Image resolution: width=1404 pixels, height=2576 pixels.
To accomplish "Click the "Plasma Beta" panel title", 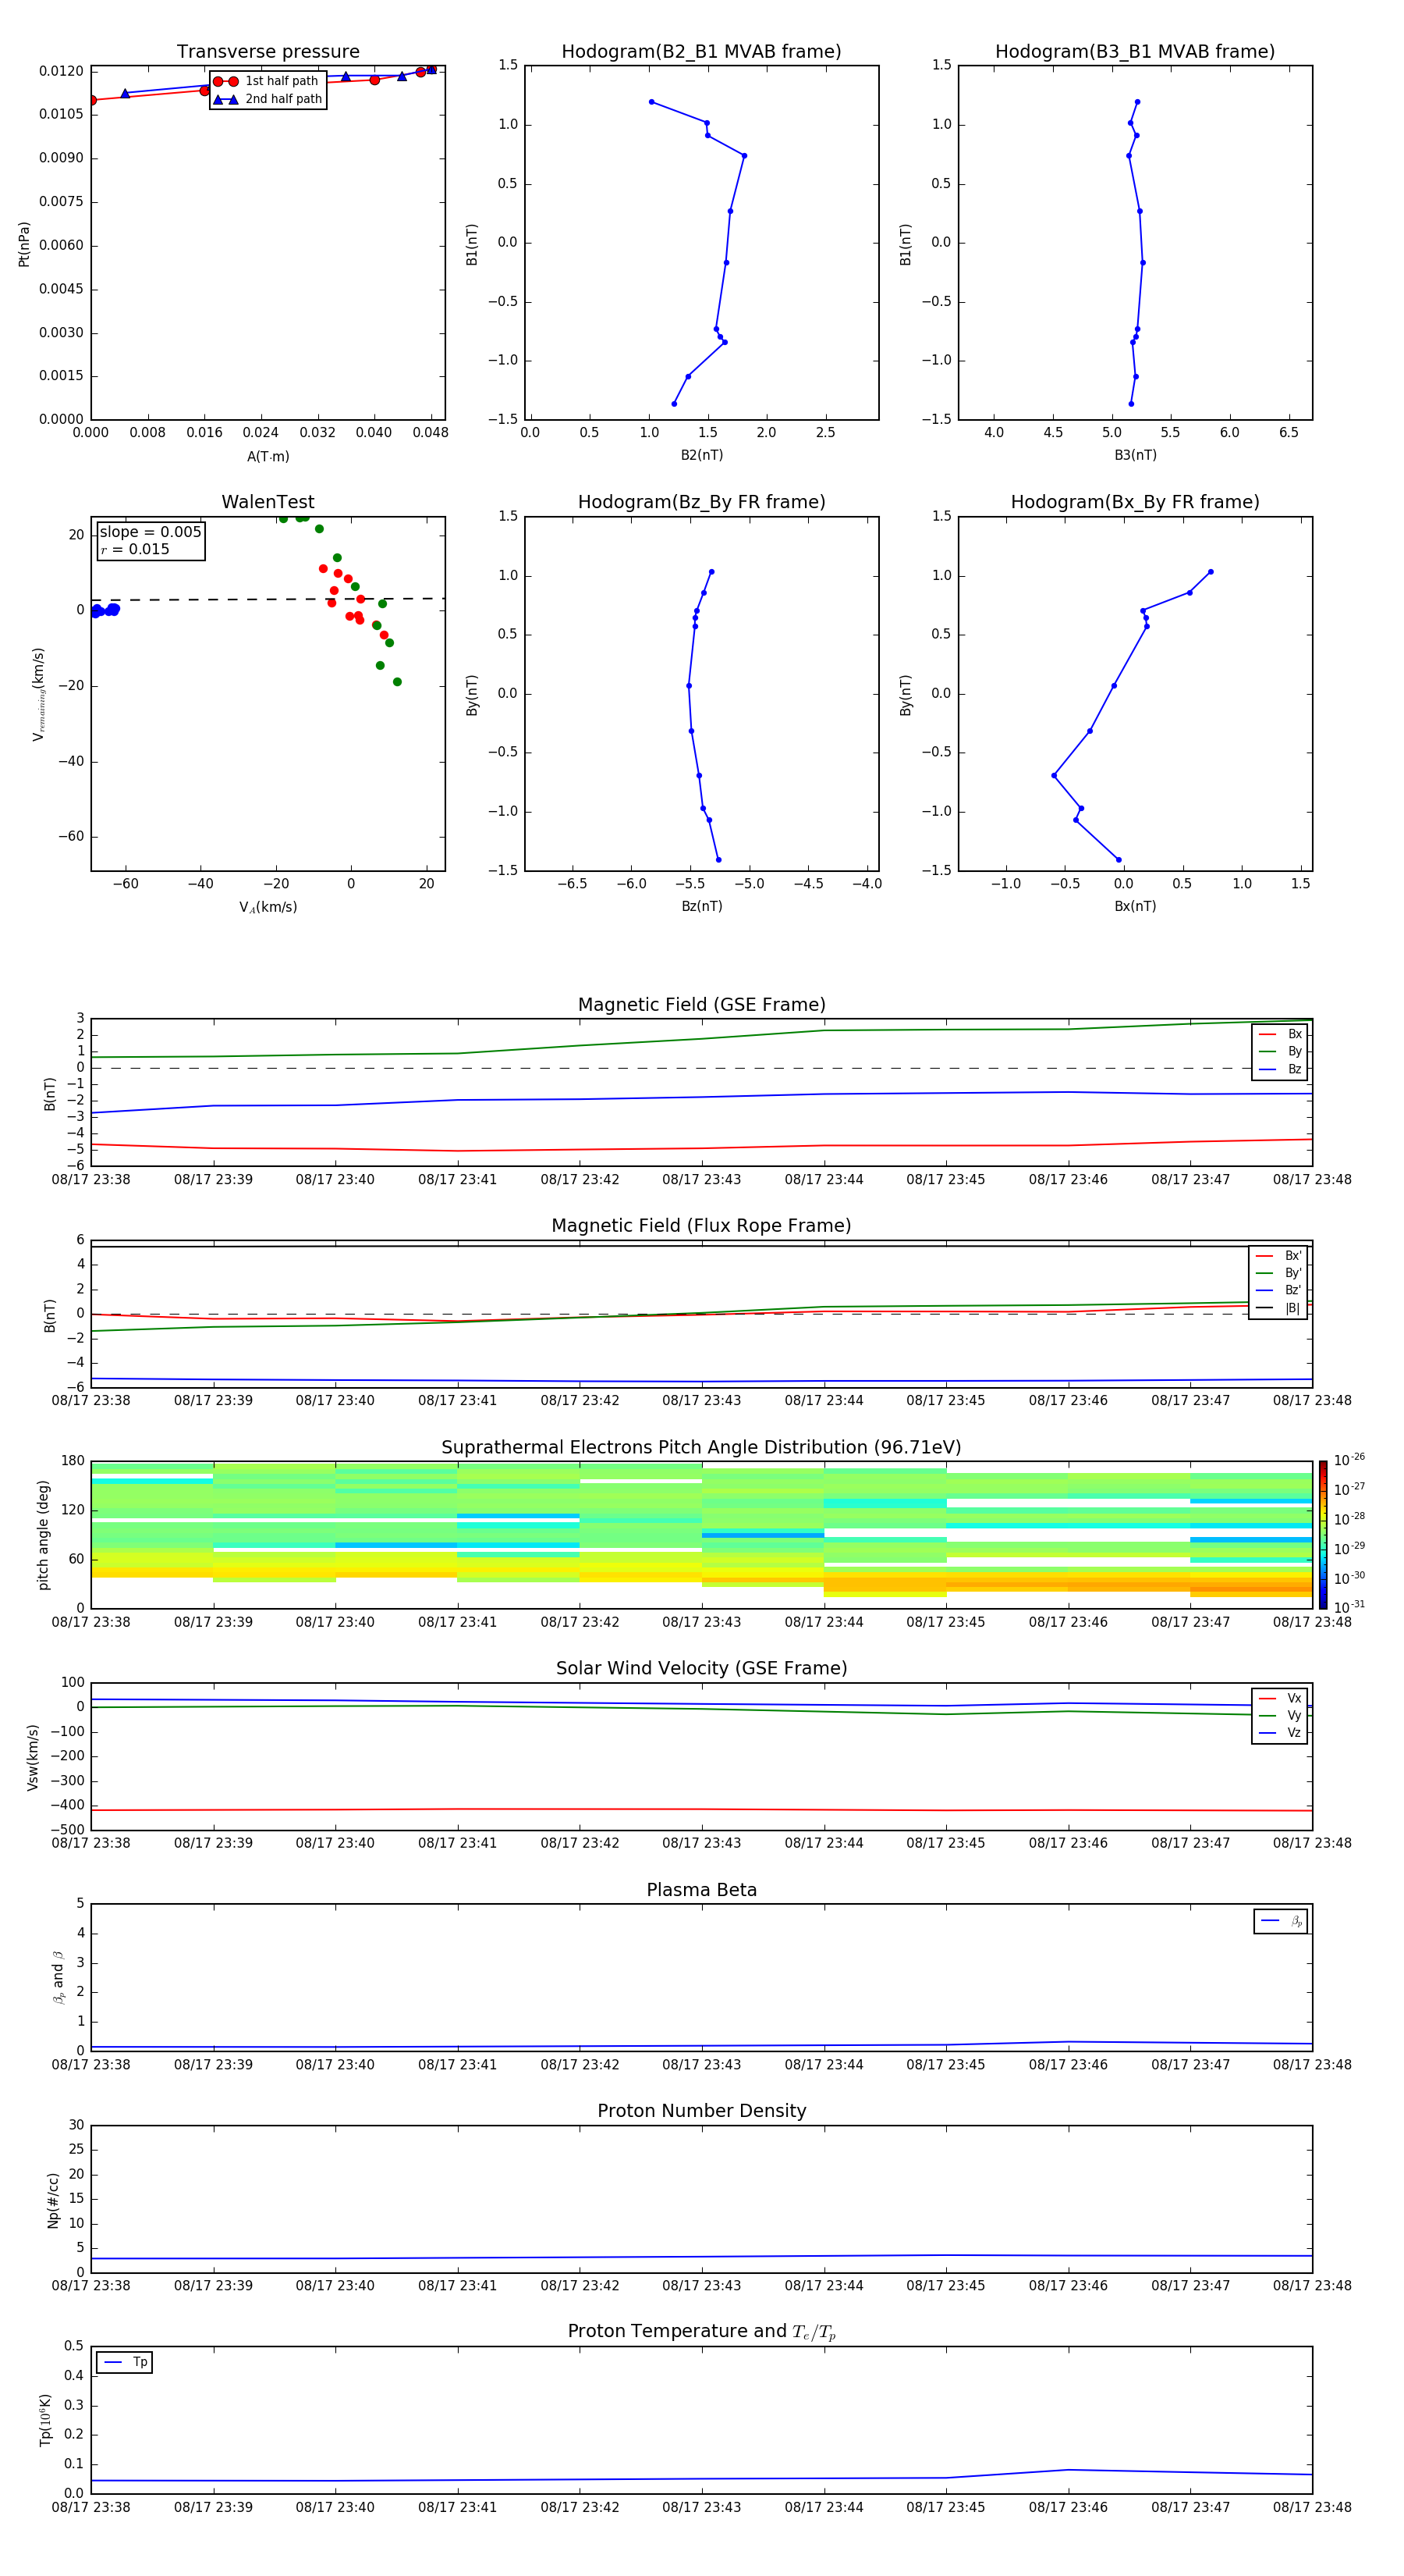I will point(701,1890).
